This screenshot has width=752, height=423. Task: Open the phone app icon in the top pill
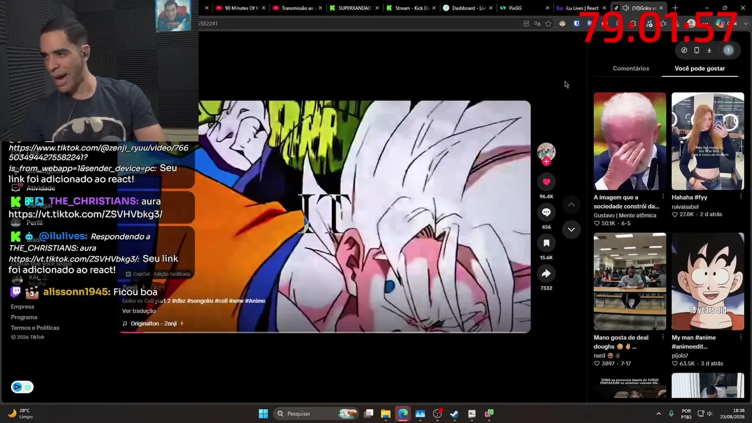[x=697, y=51]
